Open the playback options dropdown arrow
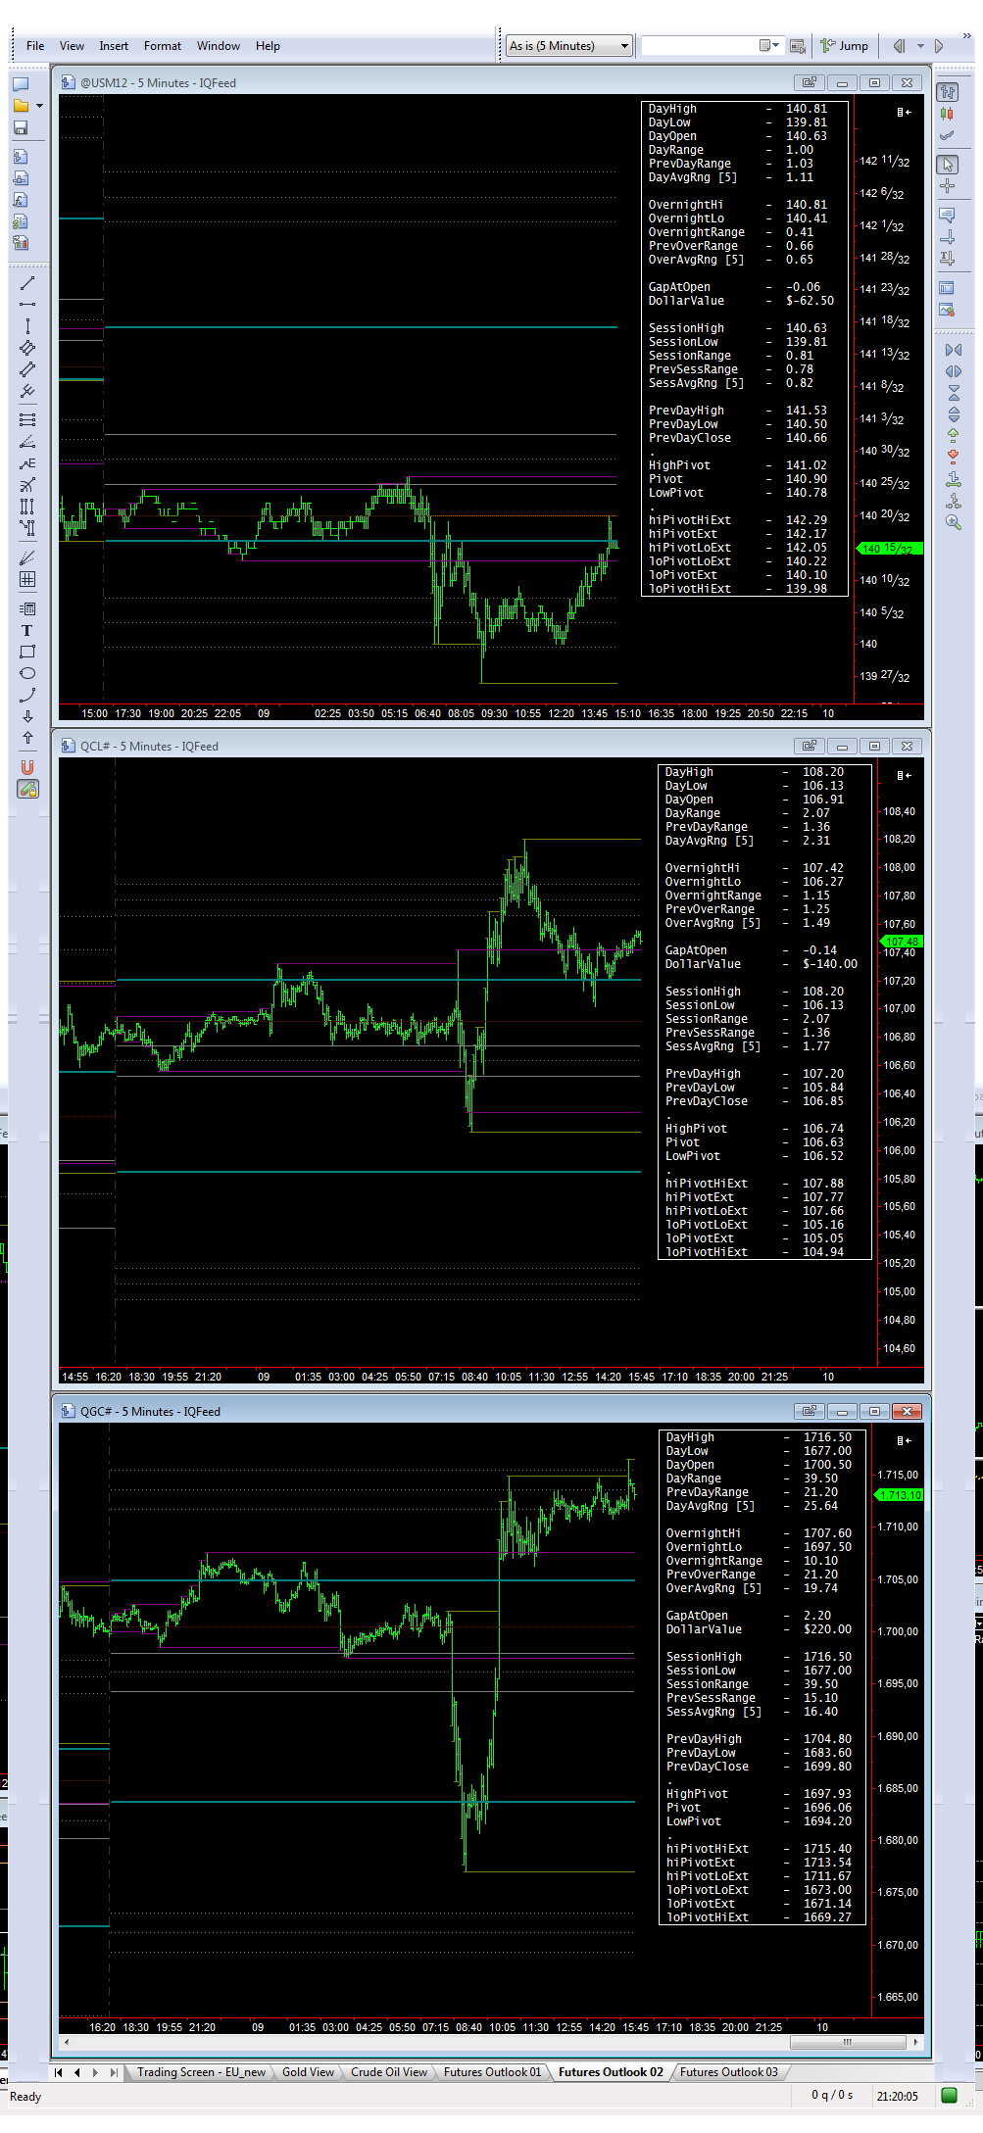 point(920,46)
